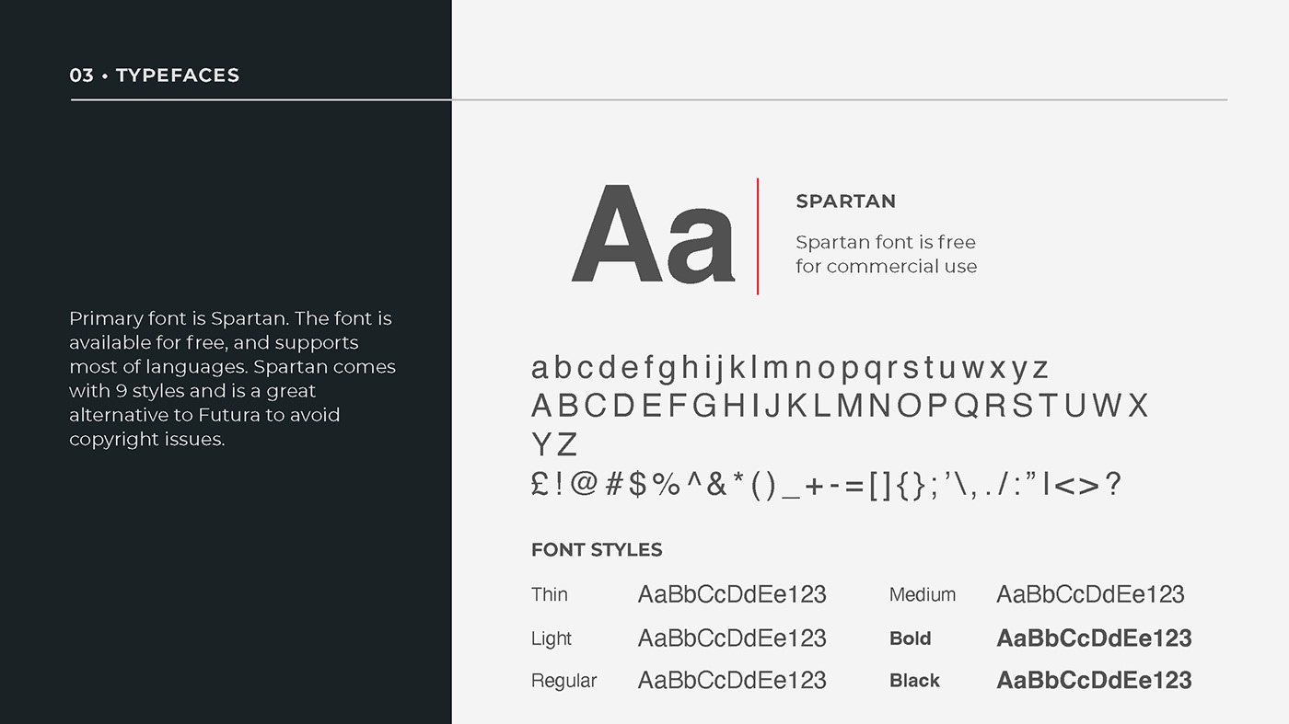Choose the Regular style label
The width and height of the screenshot is (1289, 724).
(563, 681)
